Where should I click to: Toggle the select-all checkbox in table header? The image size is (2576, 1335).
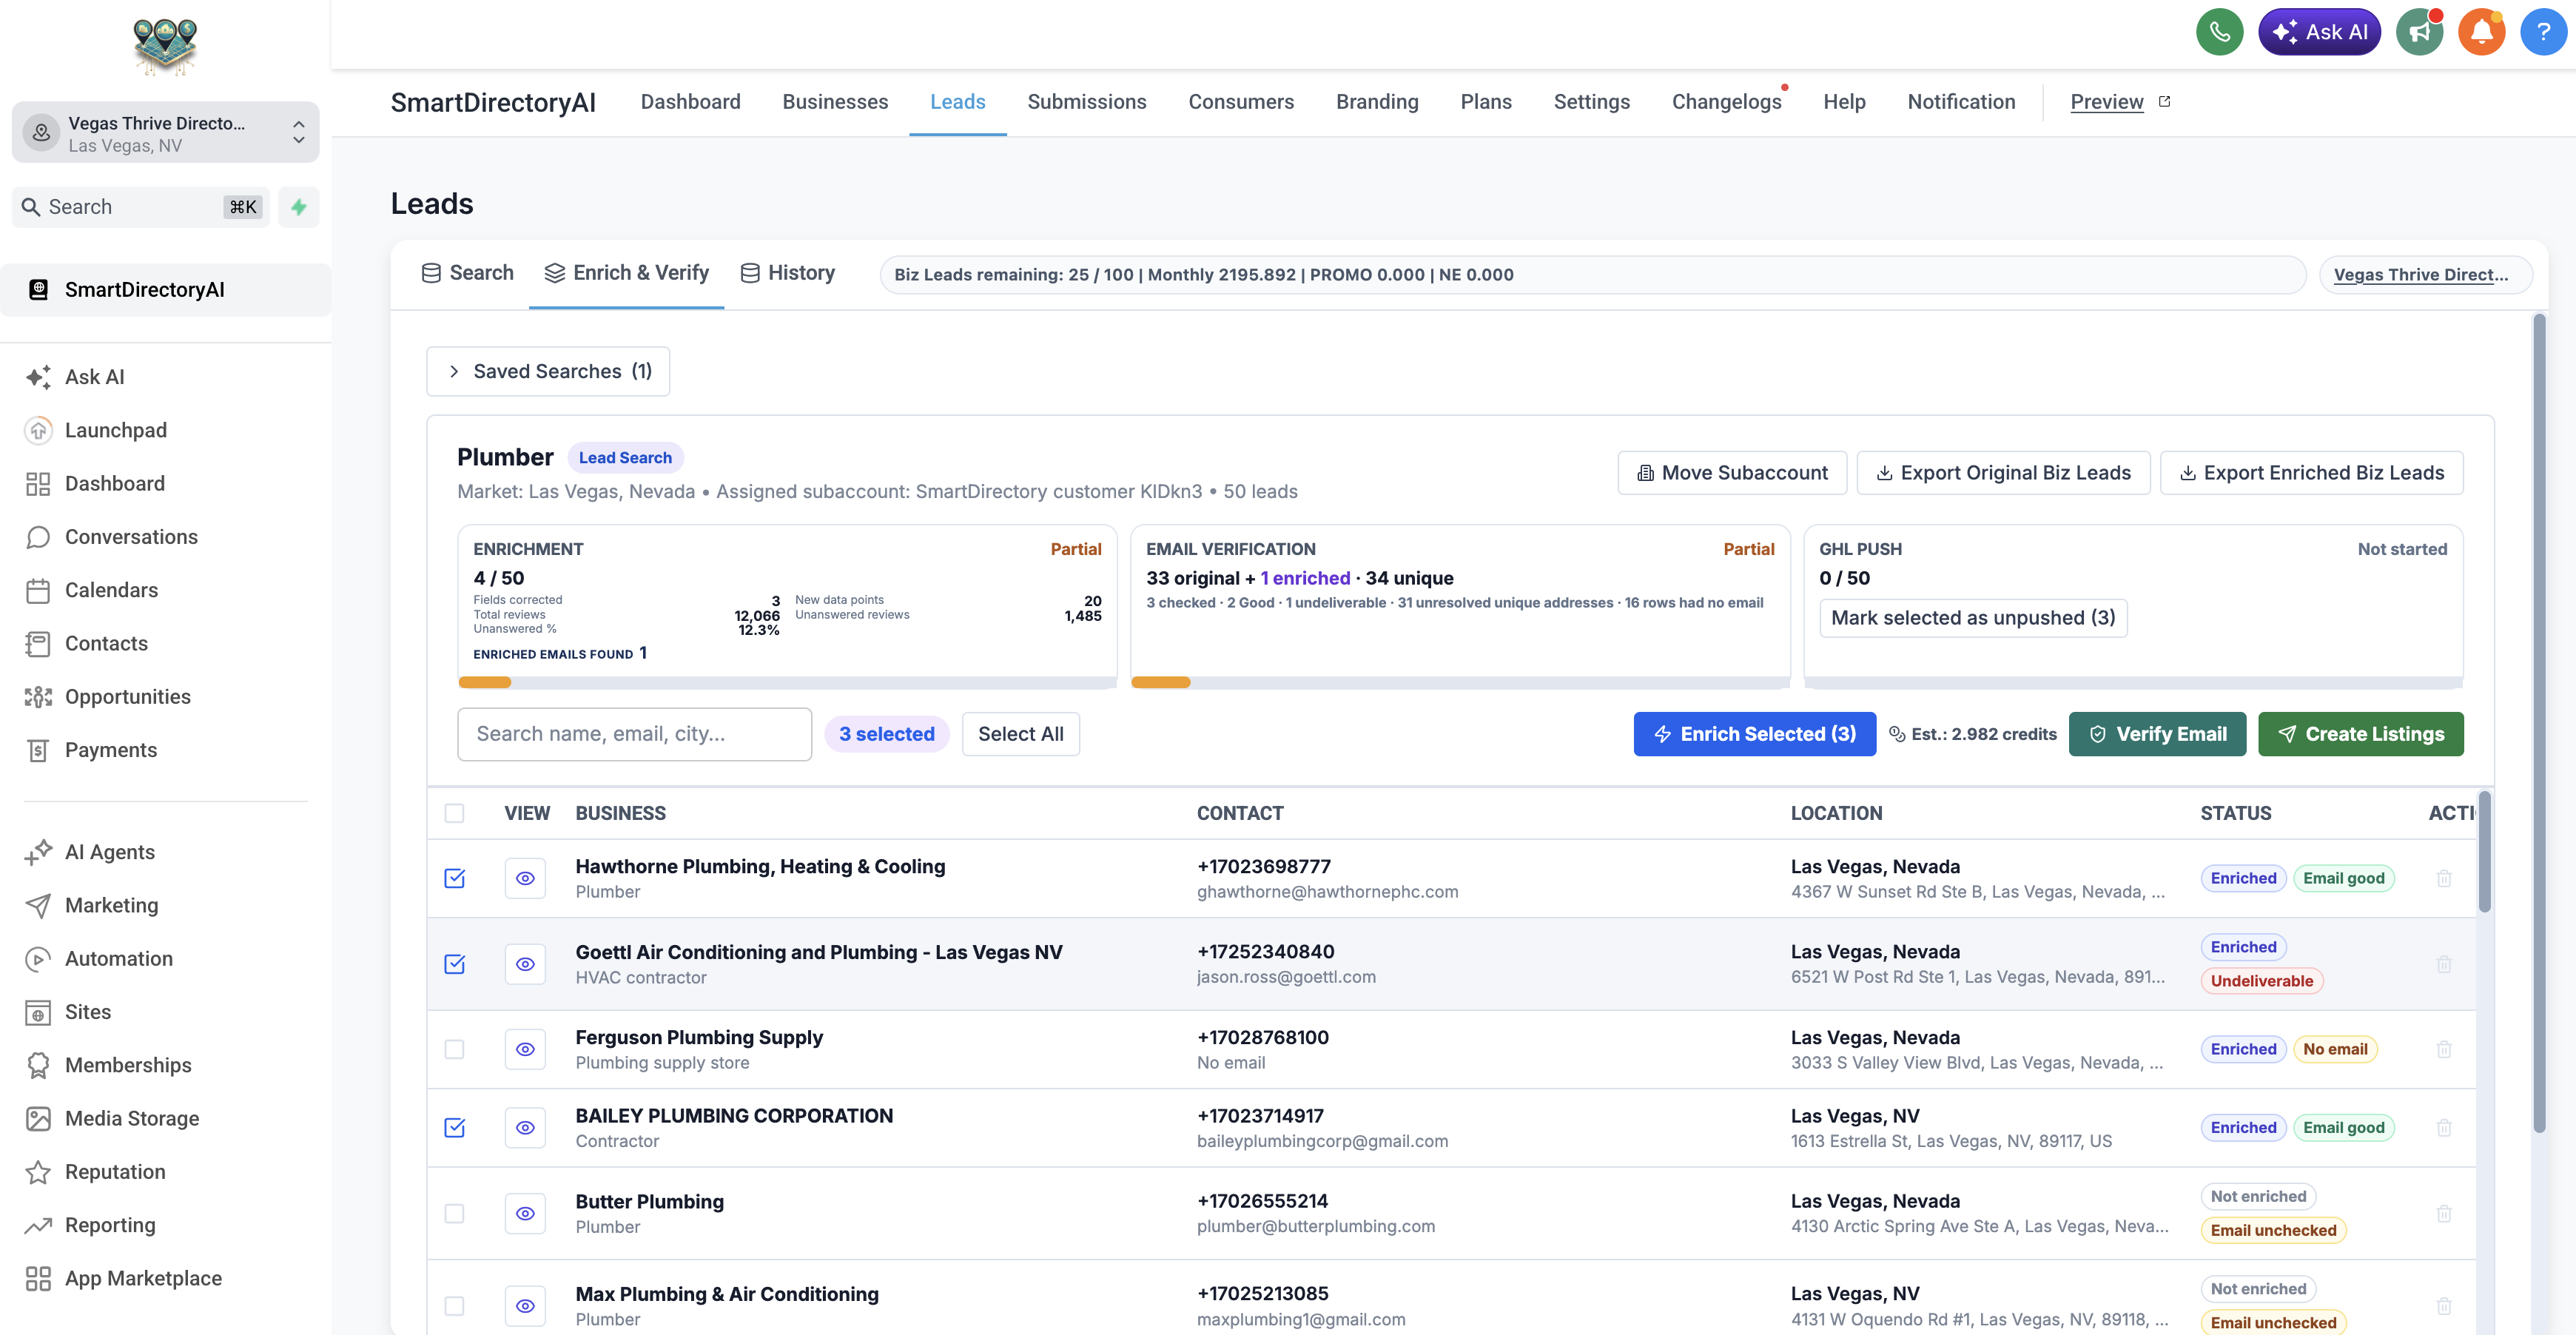[454, 813]
